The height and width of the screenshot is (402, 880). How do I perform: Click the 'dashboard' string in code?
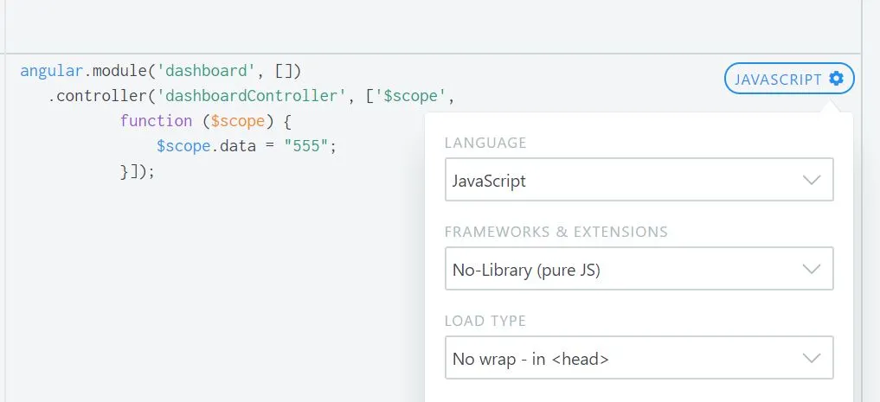point(211,70)
